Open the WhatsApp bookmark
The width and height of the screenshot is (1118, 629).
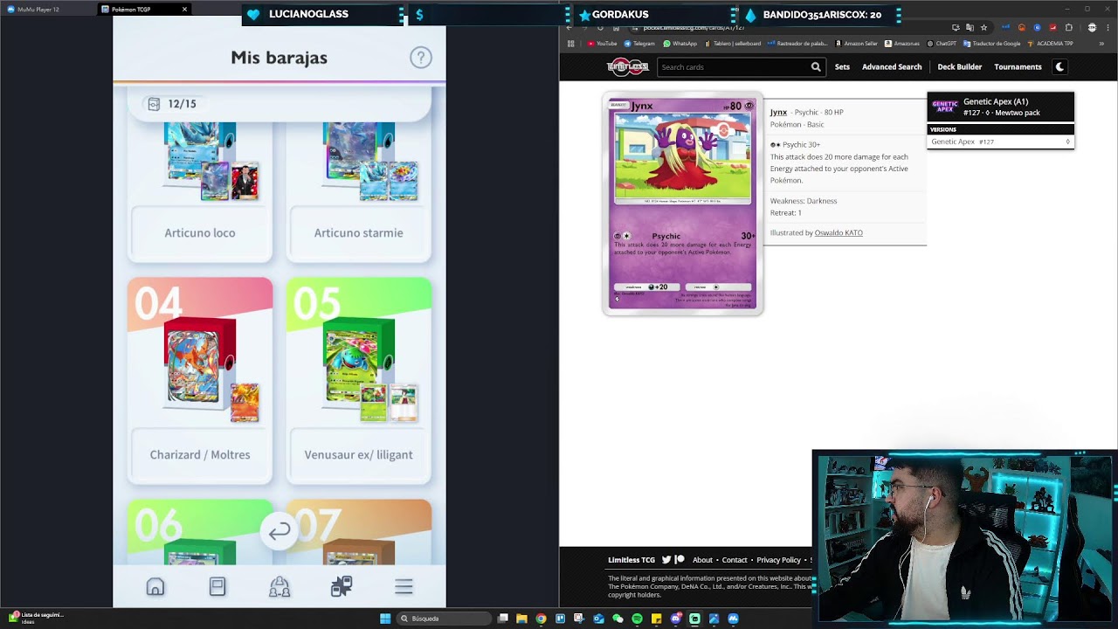pyautogui.click(x=680, y=44)
